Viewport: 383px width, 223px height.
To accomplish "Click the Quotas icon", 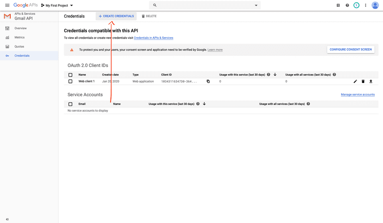I will [x=7, y=46].
